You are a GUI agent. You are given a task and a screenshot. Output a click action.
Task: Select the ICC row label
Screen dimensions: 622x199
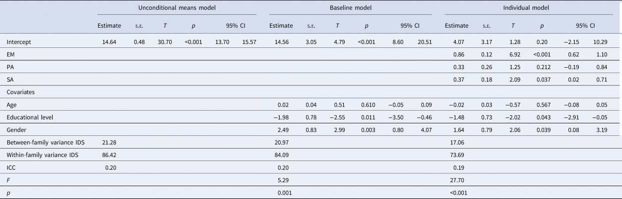click(x=12, y=167)
